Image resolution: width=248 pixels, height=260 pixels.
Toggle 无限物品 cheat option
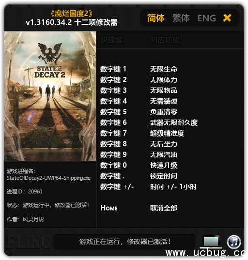[164, 90]
